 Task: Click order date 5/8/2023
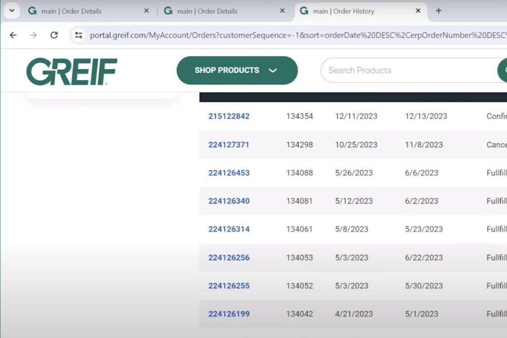tap(352, 229)
